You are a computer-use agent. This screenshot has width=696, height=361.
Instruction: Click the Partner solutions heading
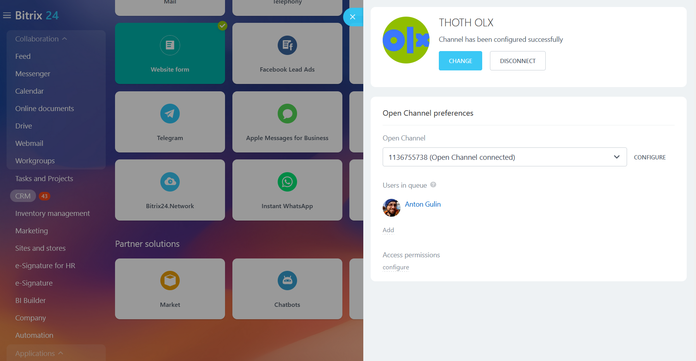pyautogui.click(x=147, y=244)
